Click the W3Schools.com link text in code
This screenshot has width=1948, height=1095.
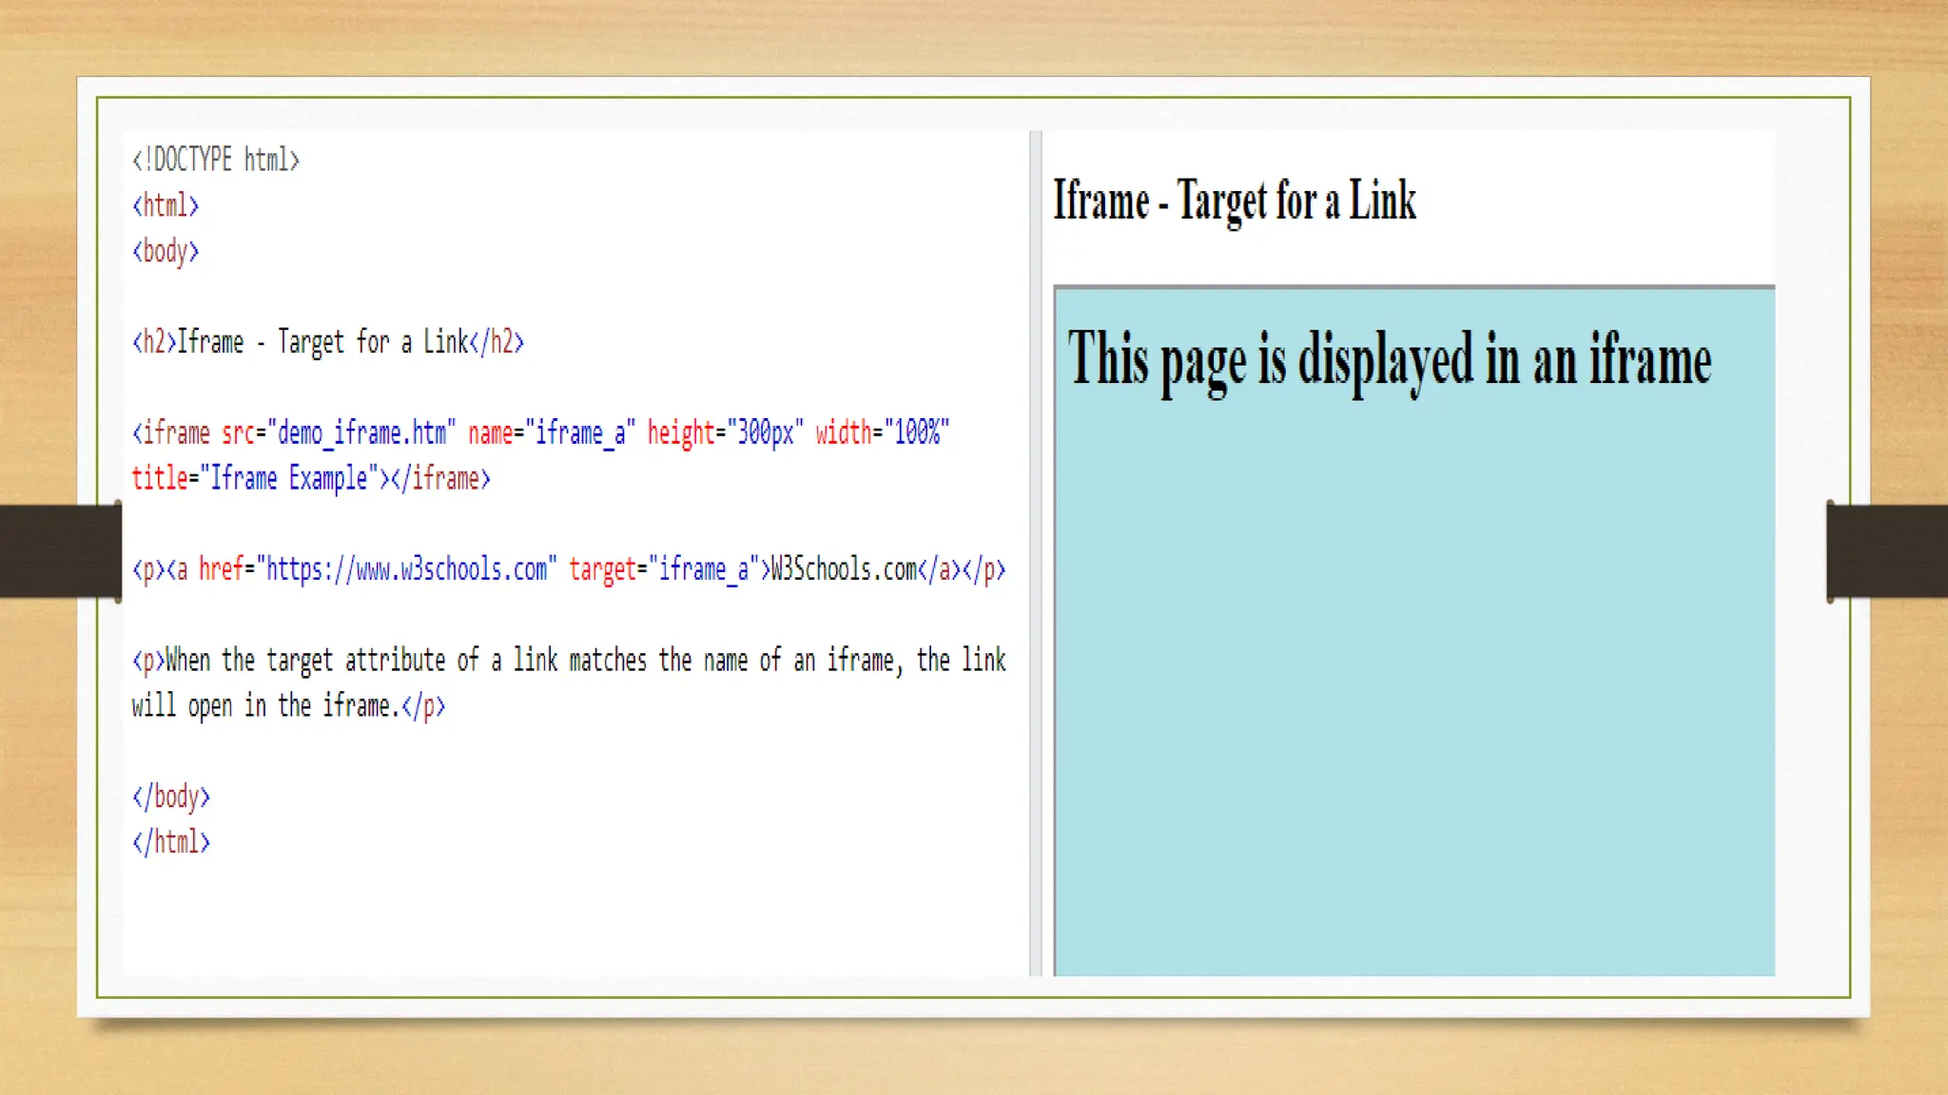pyautogui.click(x=843, y=569)
